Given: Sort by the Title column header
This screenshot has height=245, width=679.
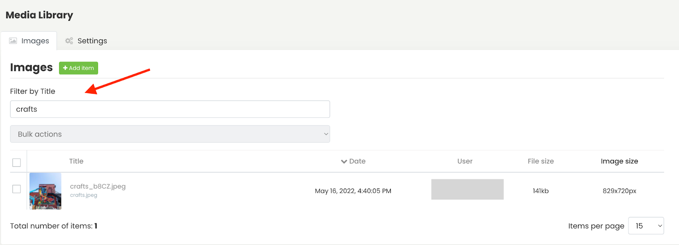Looking at the screenshot, I should 76,161.
